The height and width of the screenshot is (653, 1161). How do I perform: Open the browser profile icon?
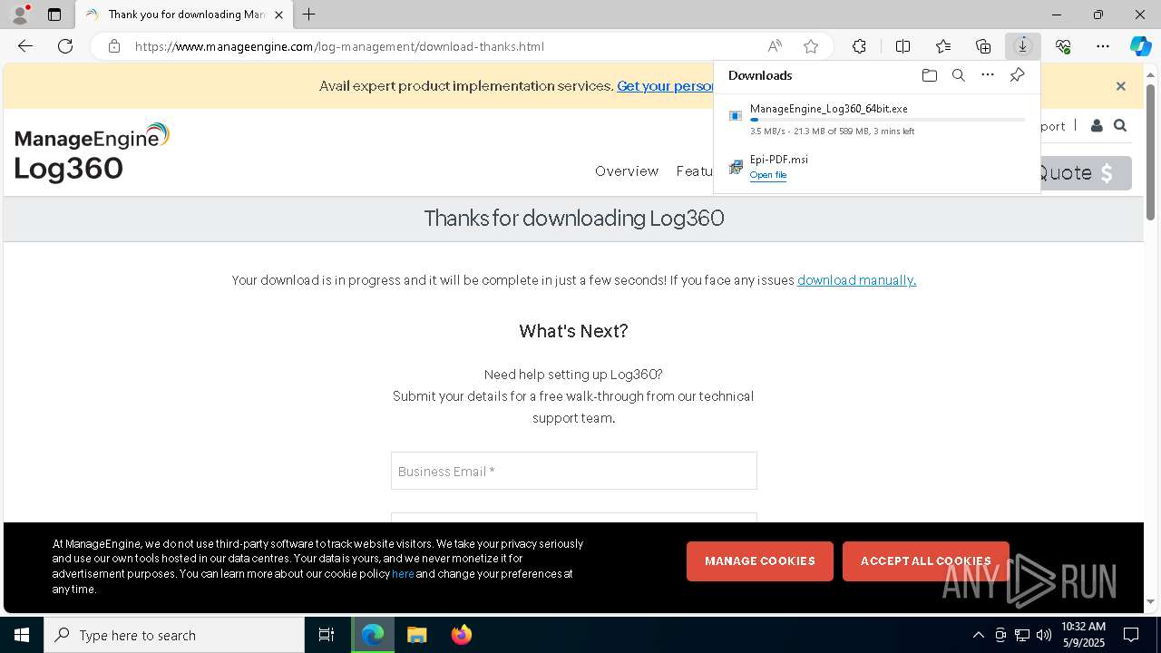pyautogui.click(x=19, y=15)
